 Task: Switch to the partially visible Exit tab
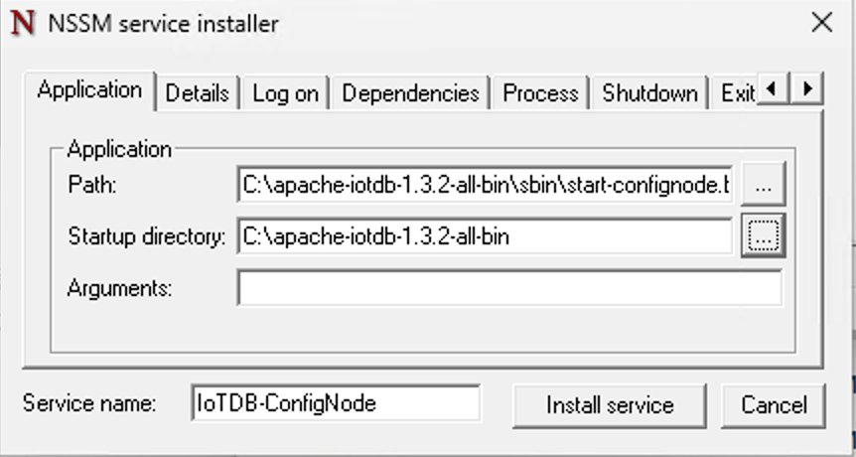pos(736,93)
